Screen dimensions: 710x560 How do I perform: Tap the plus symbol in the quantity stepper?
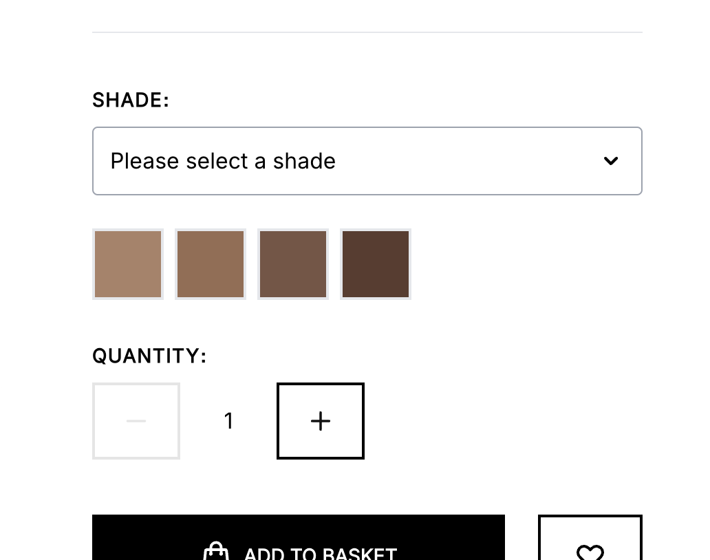(320, 421)
